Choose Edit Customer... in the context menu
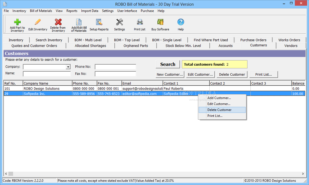The height and width of the screenshot is (185, 309). tap(222, 104)
